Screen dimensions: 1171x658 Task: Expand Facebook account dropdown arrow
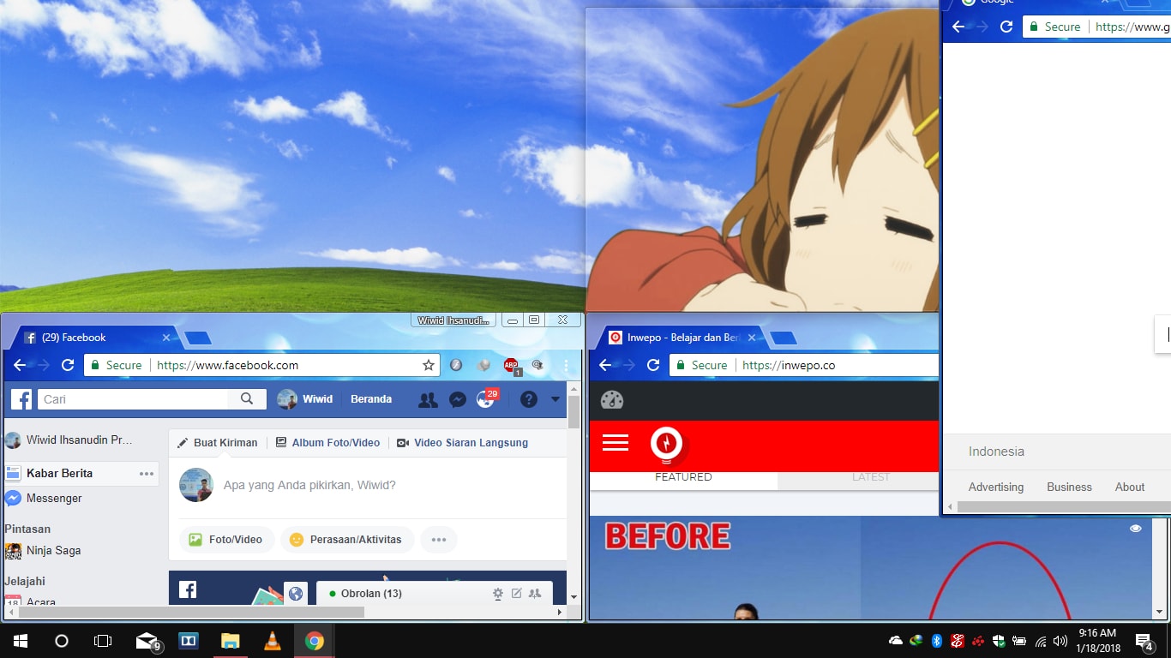pos(555,399)
